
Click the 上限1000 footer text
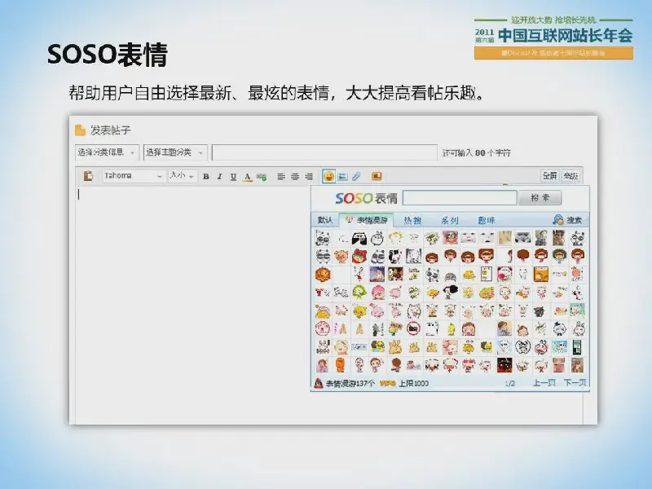414,383
